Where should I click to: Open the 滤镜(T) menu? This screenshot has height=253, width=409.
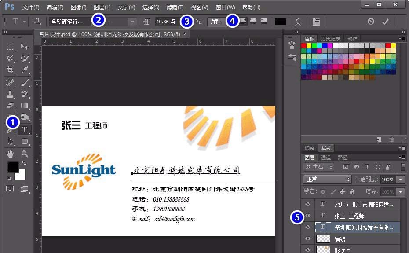pos(175,7)
